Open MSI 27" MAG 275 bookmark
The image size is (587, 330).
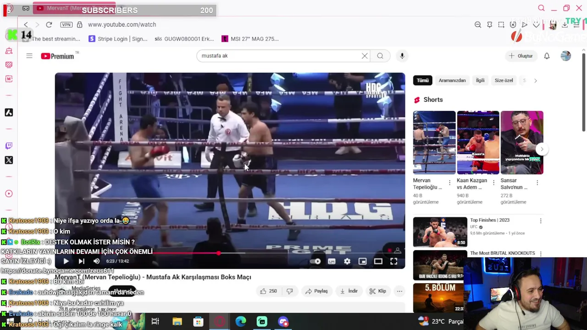250,39
